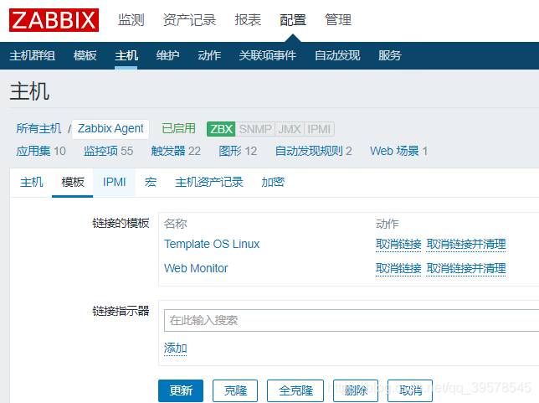The height and width of the screenshot is (403, 539).
Task: Switch to the 模板 form tab
Action: (x=73, y=182)
